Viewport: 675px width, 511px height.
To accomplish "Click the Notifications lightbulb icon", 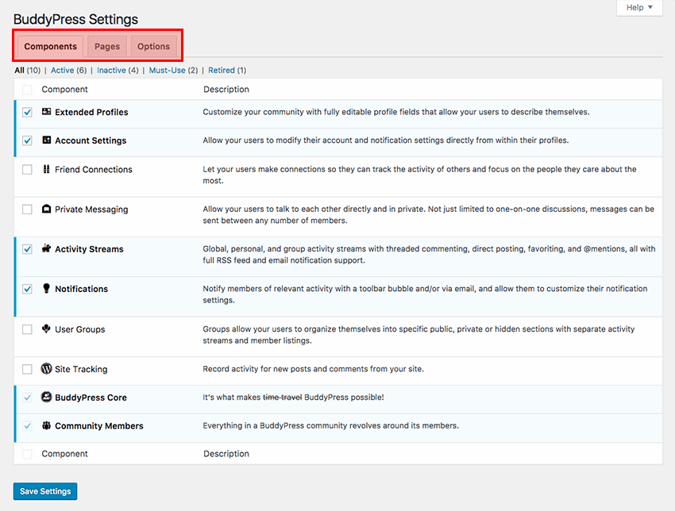I will [47, 289].
